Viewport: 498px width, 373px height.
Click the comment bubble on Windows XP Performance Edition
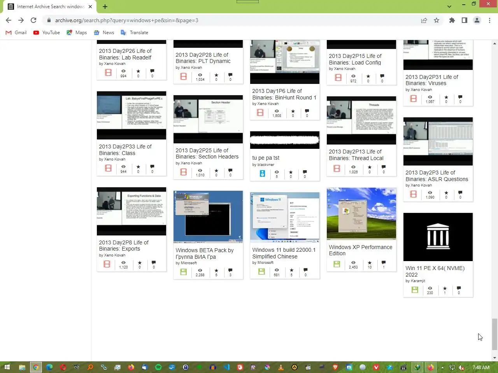[384, 263]
